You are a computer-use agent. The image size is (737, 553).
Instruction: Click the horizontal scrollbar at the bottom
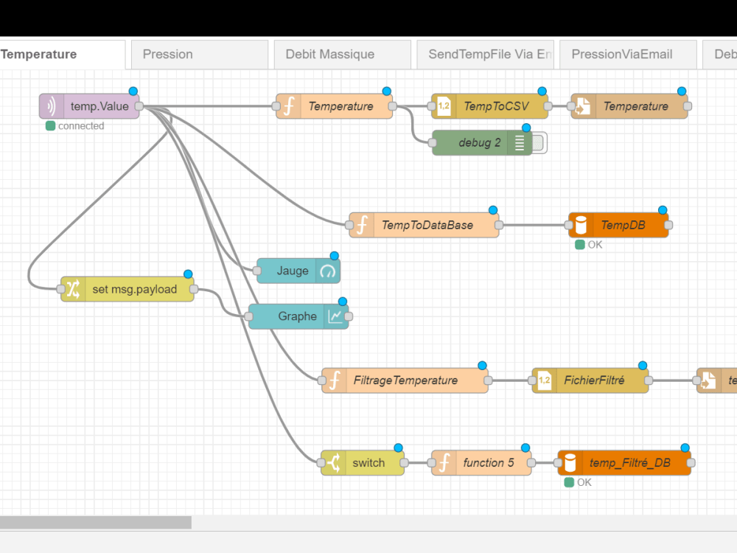point(96,522)
